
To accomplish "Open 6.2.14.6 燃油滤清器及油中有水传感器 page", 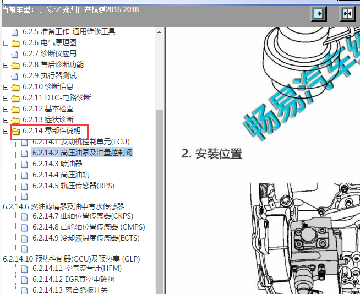I will tap(63, 206).
